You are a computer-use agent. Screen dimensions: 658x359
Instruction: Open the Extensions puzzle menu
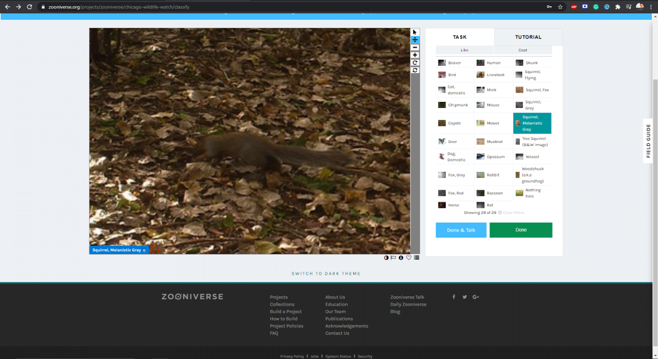click(x=618, y=7)
